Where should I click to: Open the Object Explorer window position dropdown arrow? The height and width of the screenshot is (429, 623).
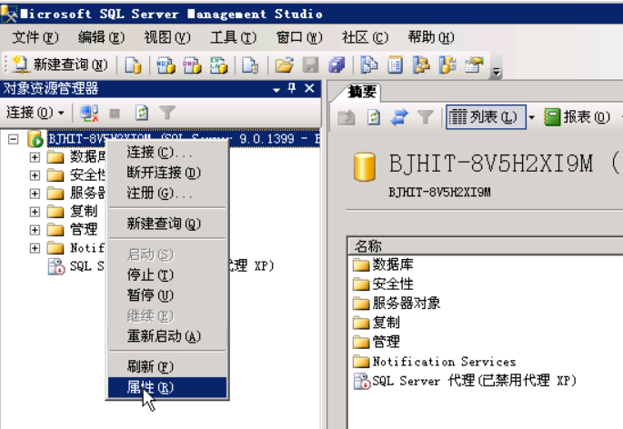coord(276,90)
